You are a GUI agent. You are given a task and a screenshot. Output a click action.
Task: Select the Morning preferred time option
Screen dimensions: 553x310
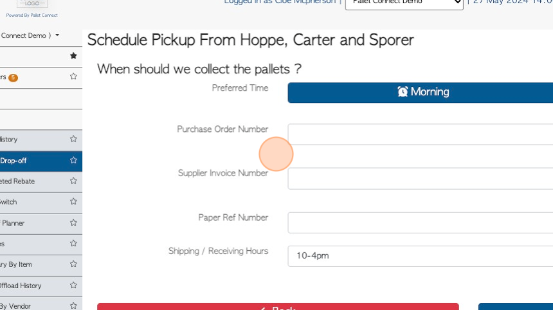(421, 93)
